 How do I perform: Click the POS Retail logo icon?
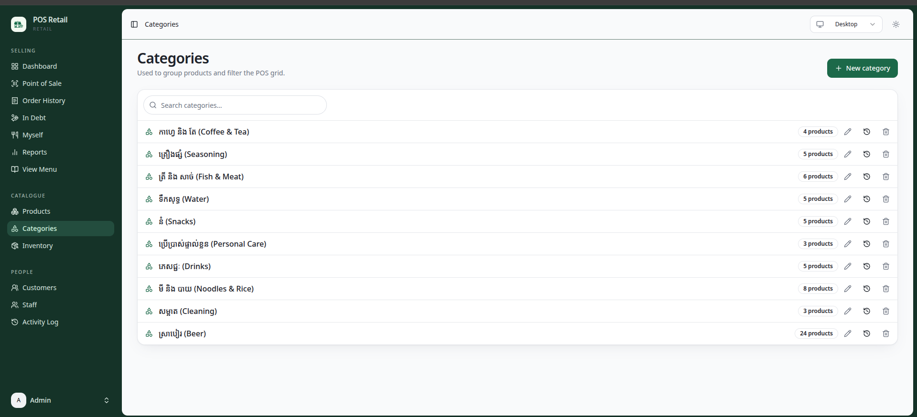[x=19, y=24]
